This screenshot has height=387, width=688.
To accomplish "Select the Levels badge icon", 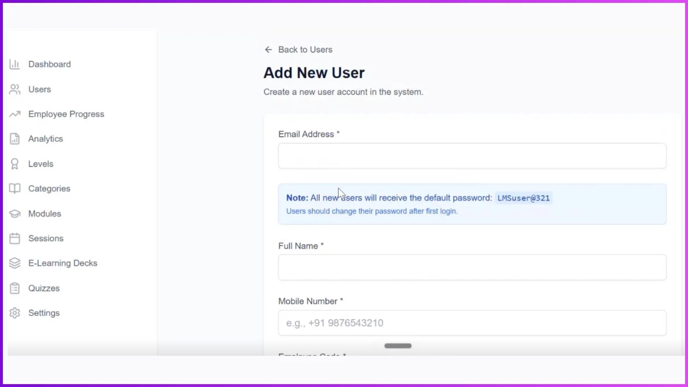I will pos(14,164).
